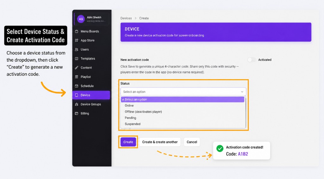
Task: Click the Activated label text
Action: click(x=265, y=60)
